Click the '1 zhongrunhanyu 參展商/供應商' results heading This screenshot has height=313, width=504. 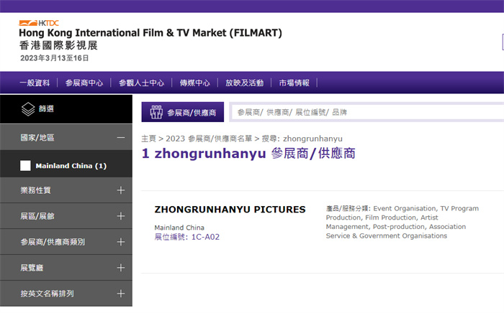point(248,154)
